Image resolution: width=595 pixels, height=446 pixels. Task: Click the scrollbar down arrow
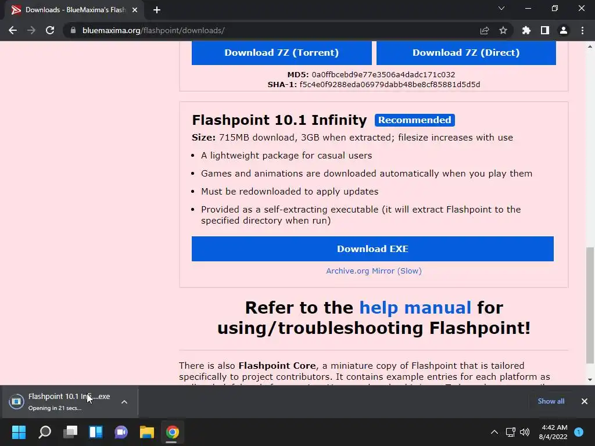(x=590, y=380)
